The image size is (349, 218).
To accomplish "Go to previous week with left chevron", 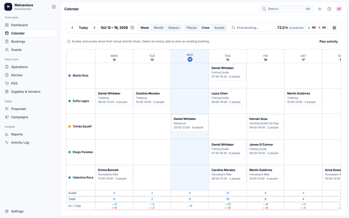I will click(72, 28).
